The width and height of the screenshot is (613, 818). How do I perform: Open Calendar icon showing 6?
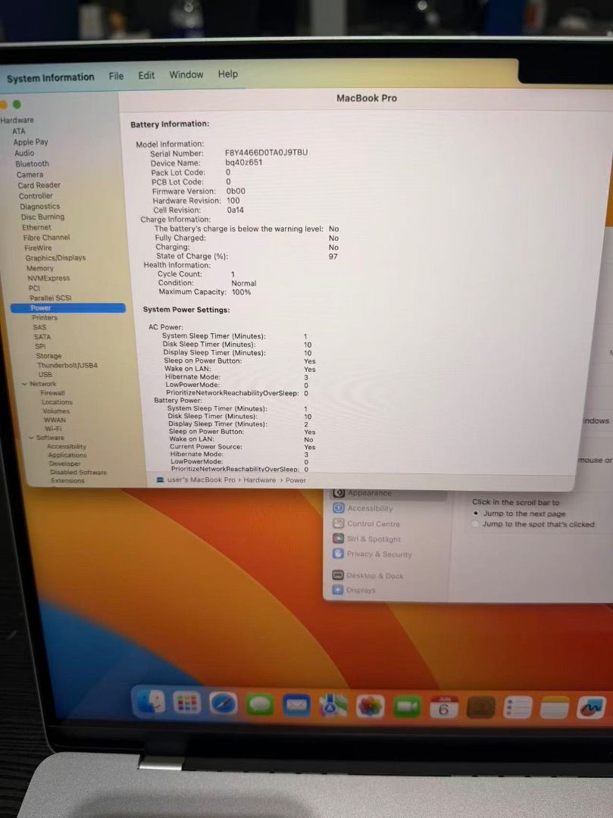point(444,707)
